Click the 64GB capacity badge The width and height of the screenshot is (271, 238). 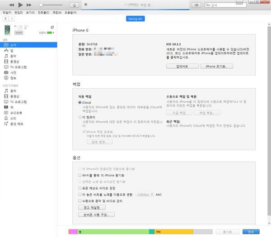coord(19,33)
